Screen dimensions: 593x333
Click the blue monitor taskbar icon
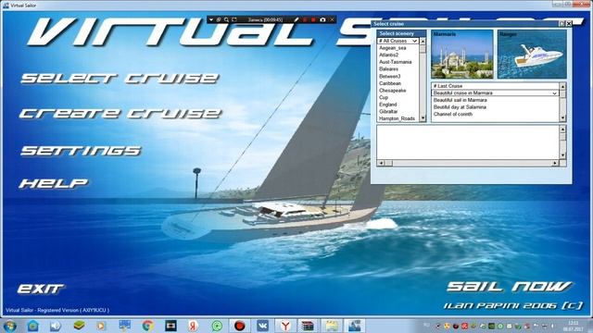point(124,325)
